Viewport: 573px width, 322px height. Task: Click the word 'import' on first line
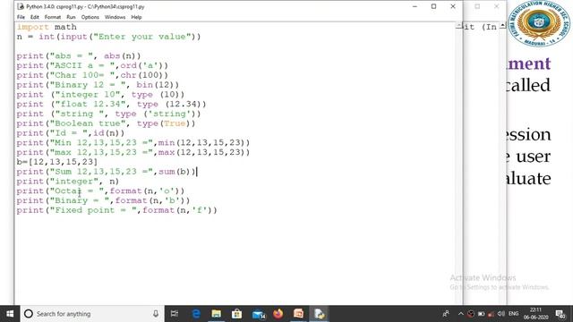tap(32, 27)
